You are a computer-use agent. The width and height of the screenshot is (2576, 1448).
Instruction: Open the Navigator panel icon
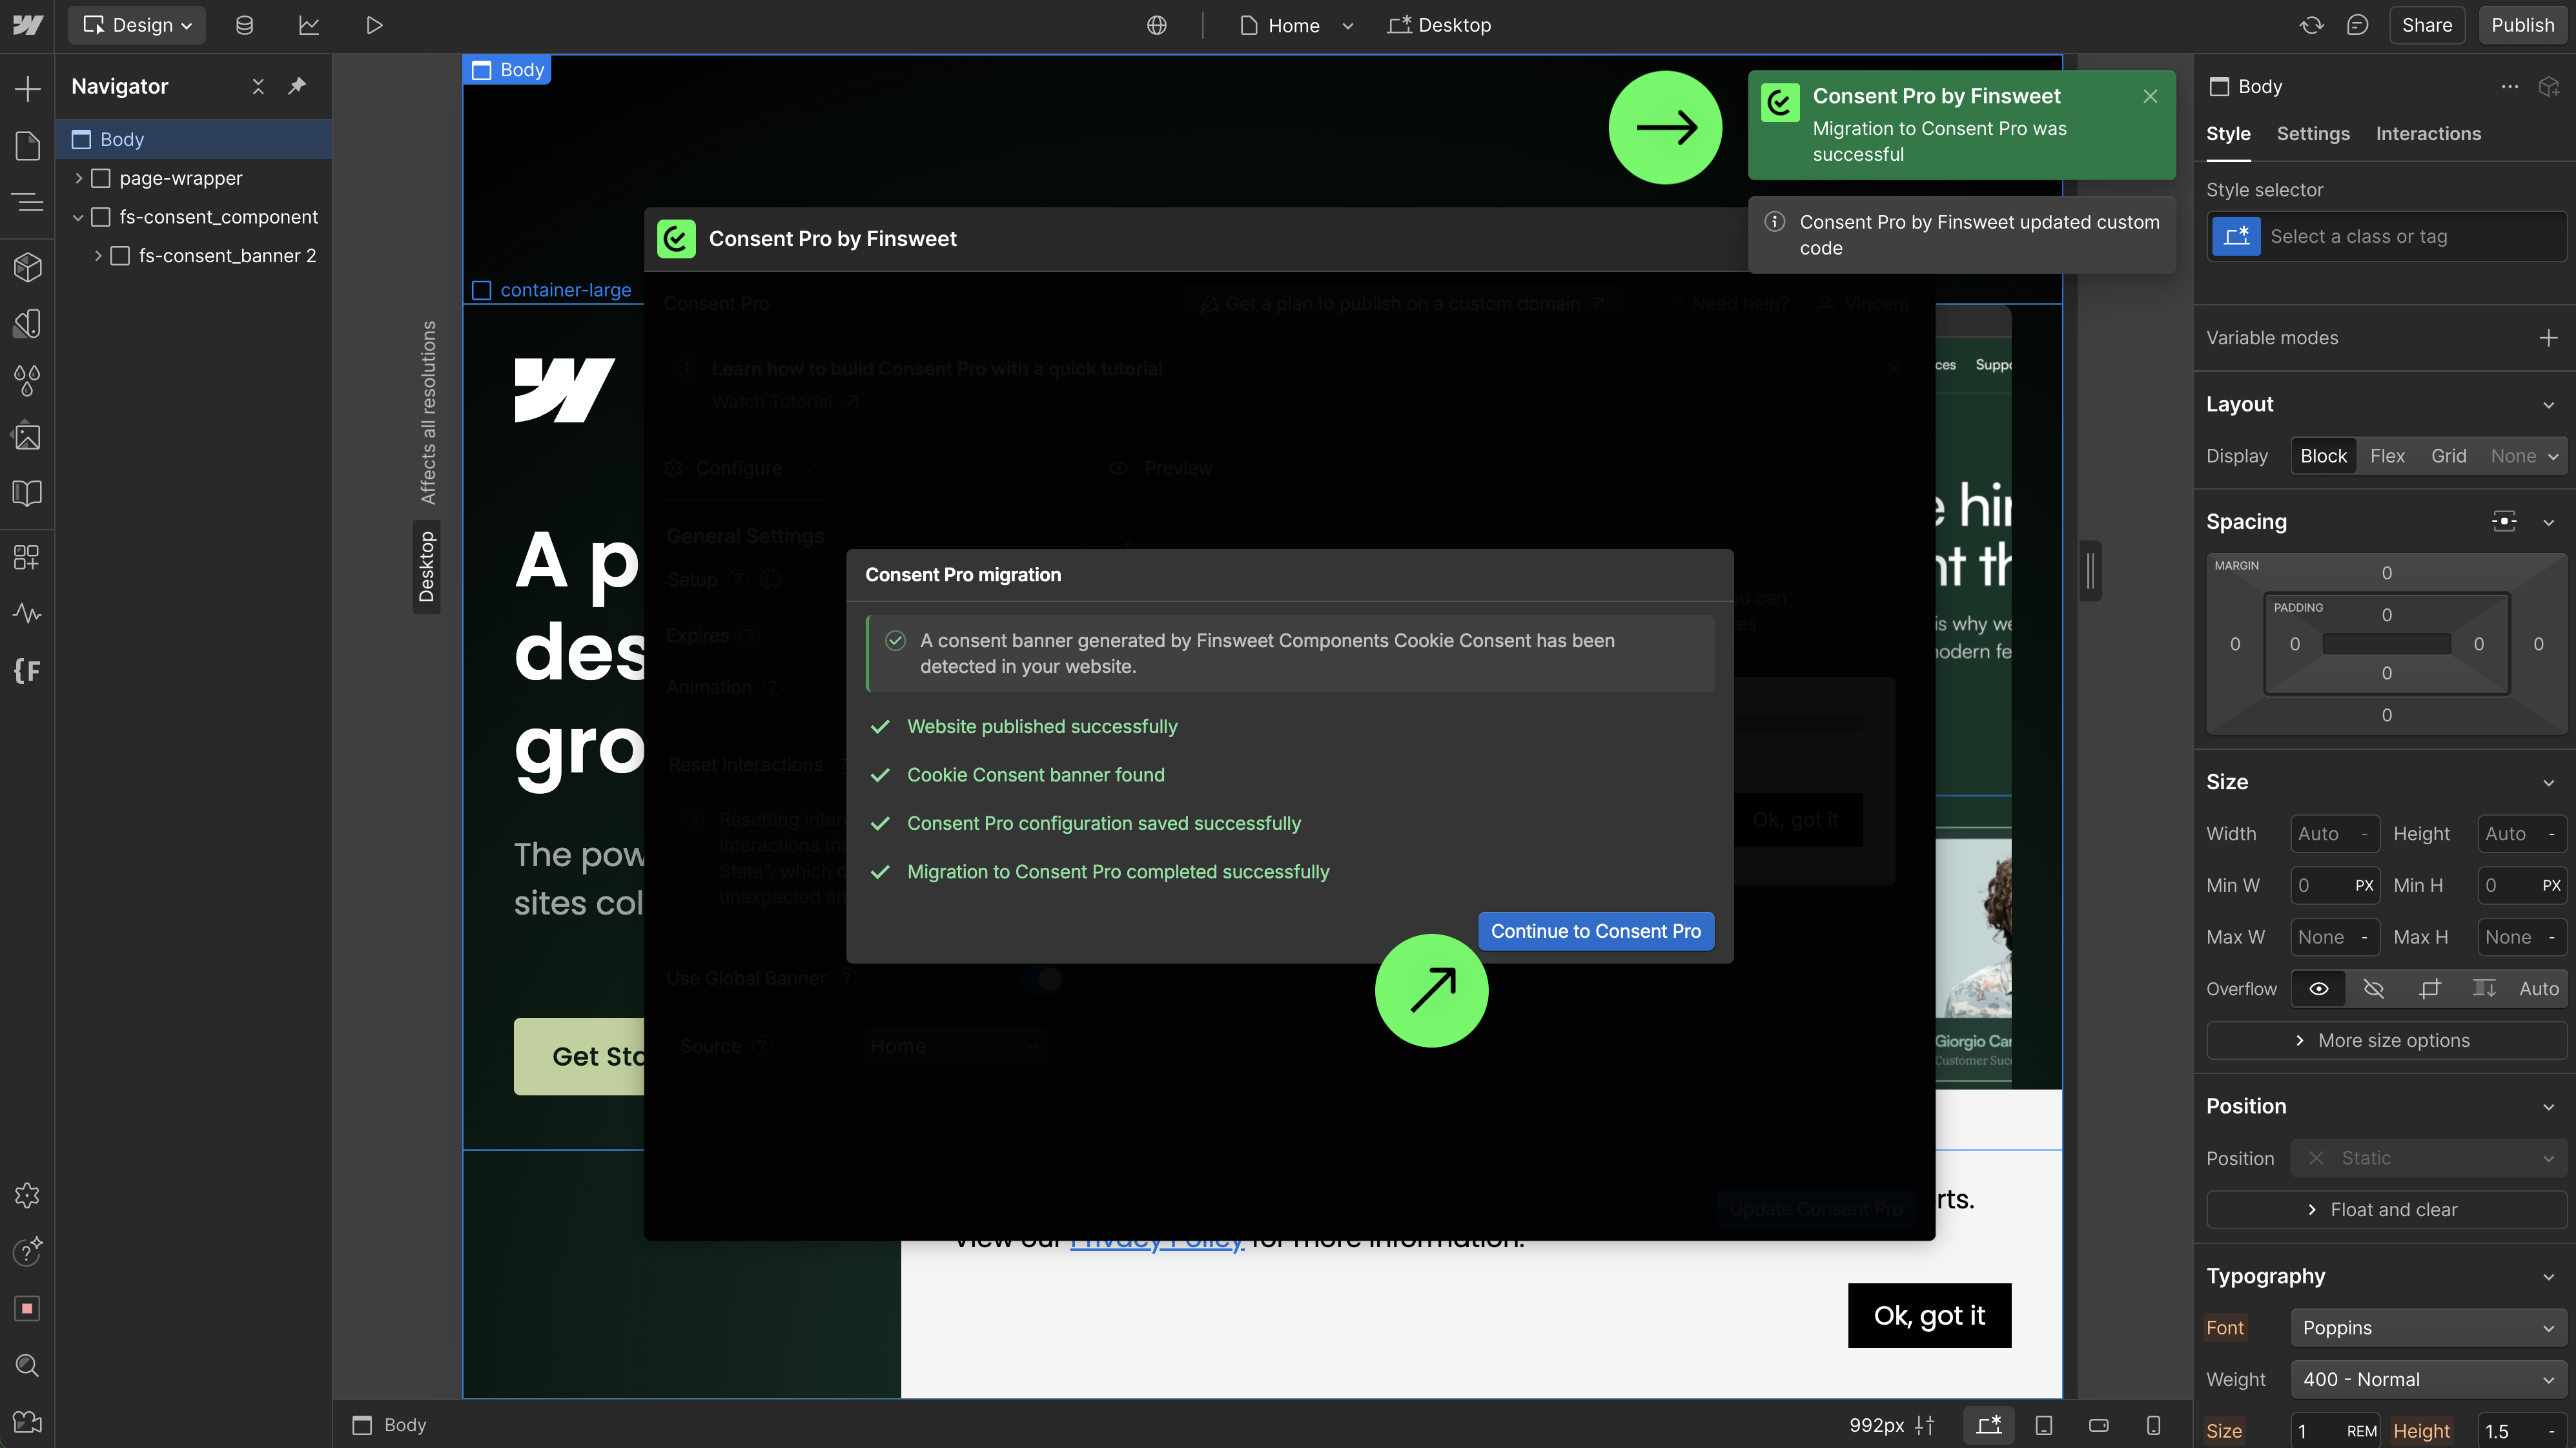coord(27,202)
